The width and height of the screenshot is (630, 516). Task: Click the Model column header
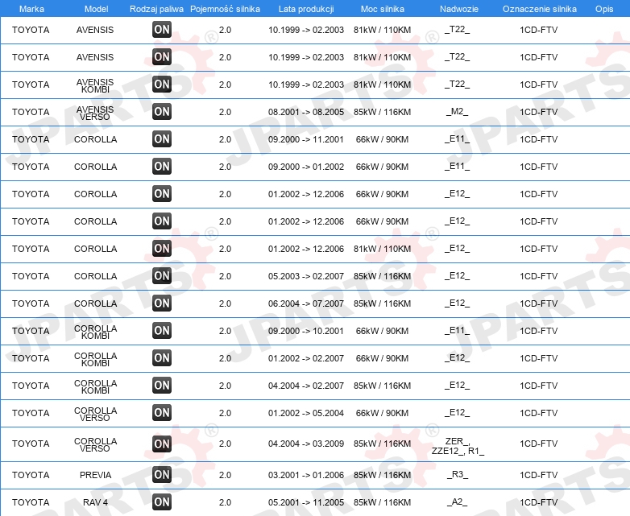[x=96, y=9]
